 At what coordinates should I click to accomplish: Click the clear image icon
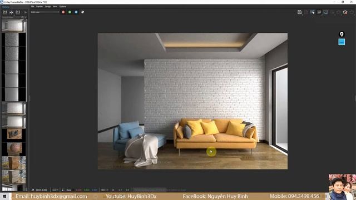pos(306,12)
